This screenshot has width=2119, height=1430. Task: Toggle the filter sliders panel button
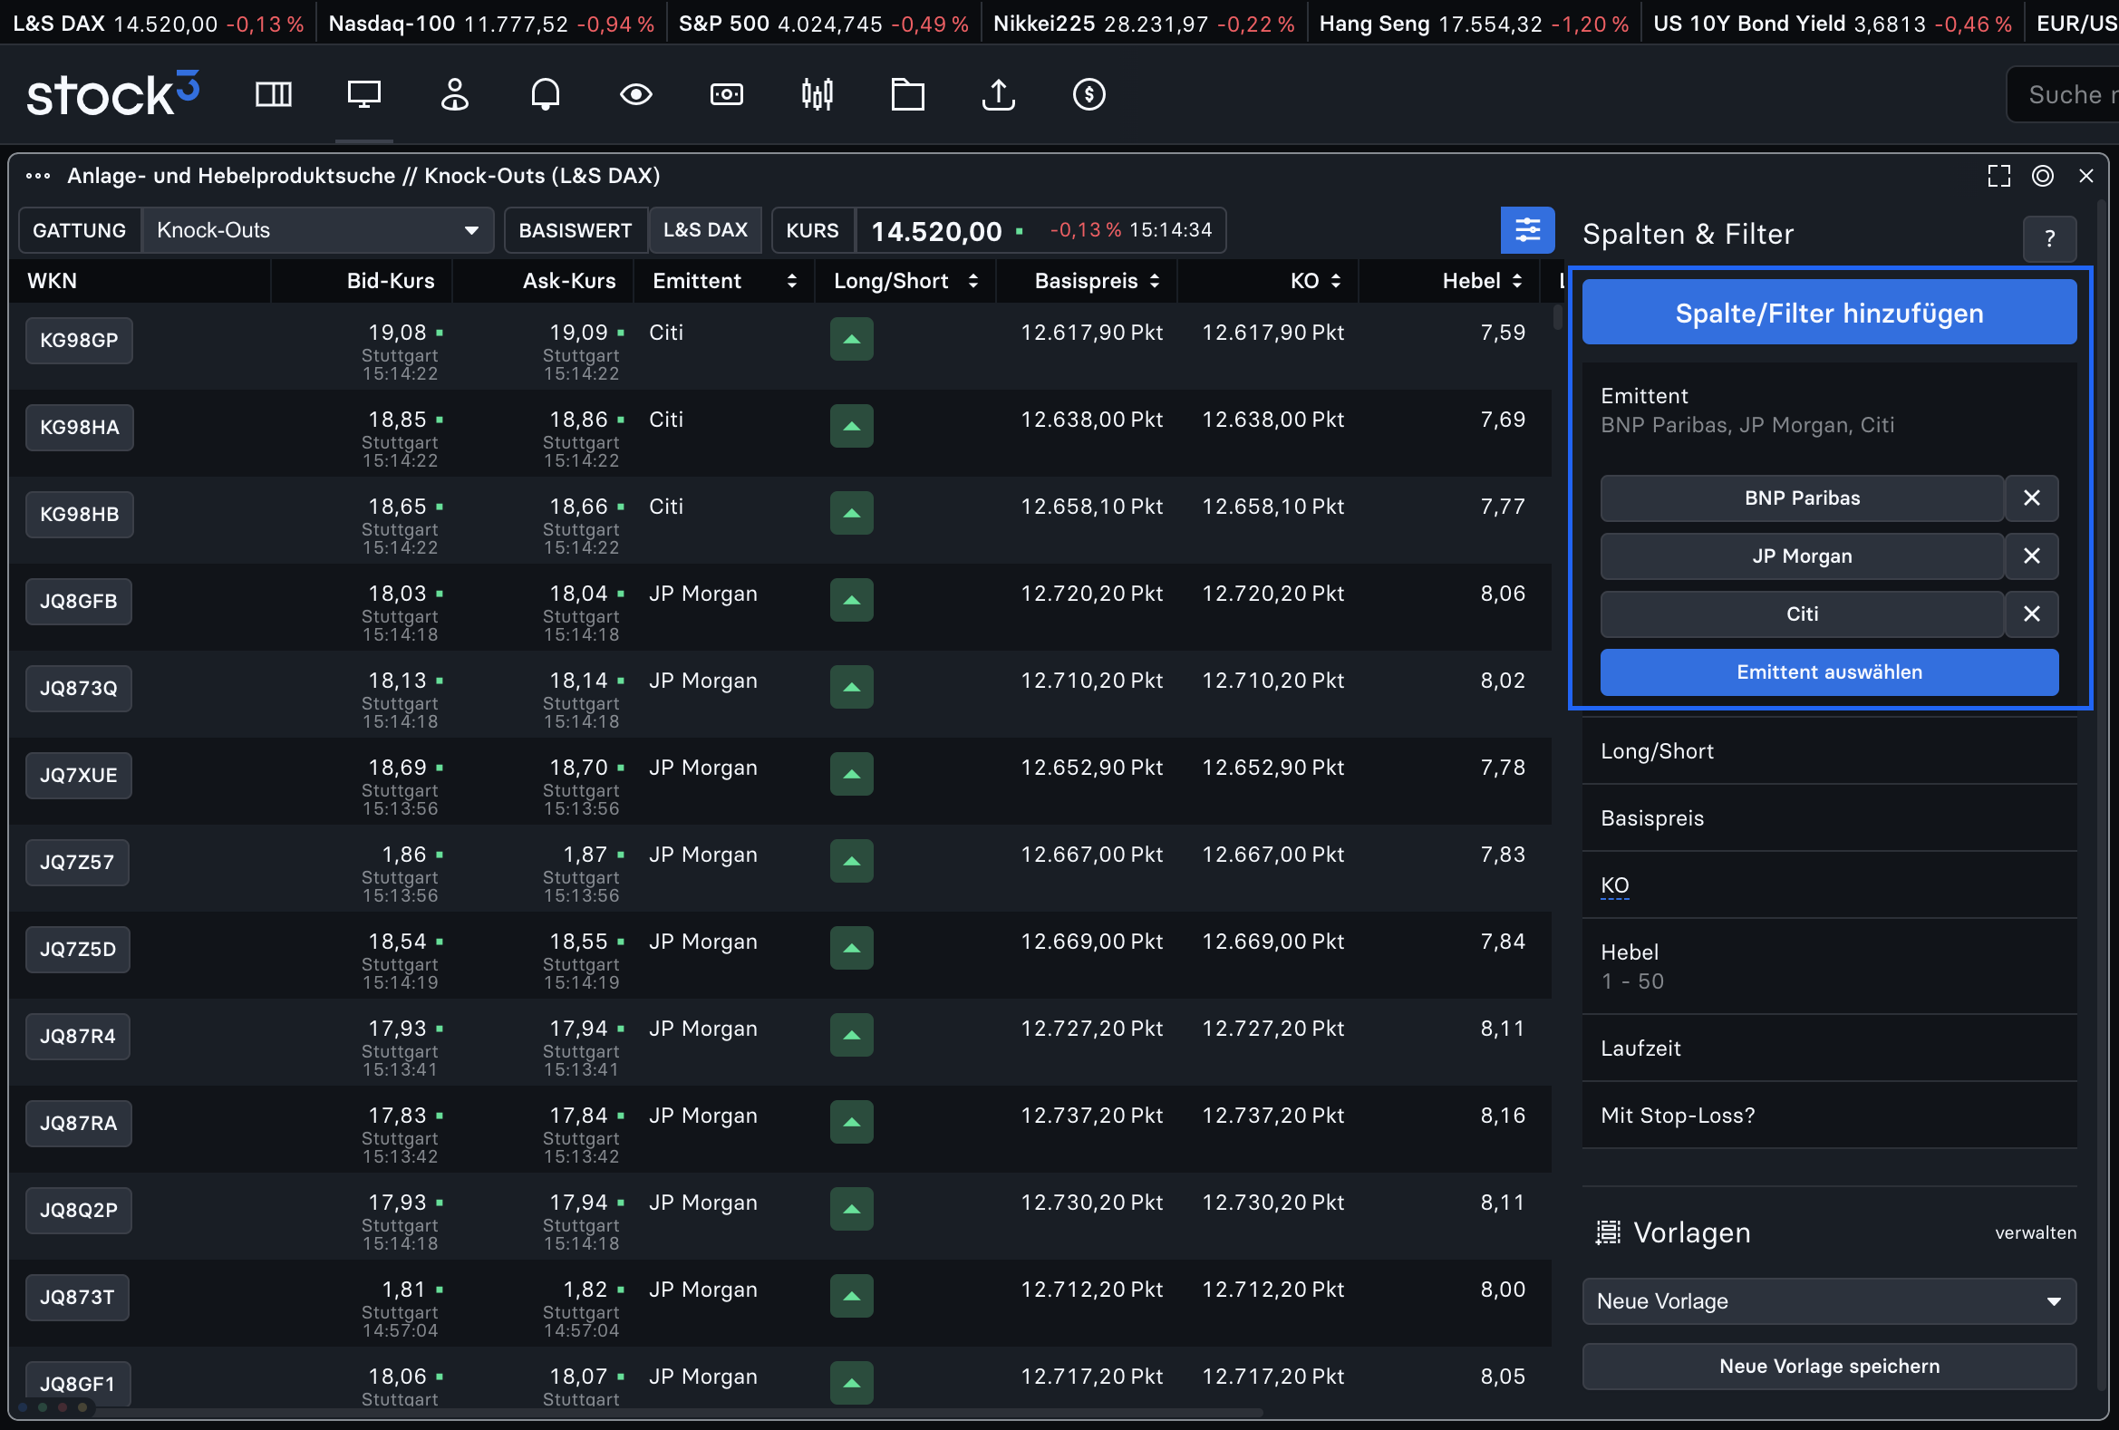pos(1527,229)
